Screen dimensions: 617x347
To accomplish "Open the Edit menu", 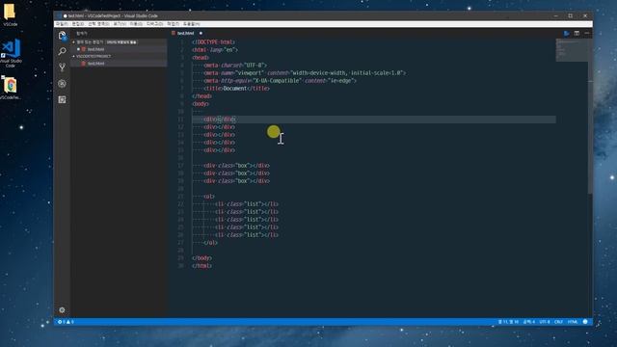I will [78, 24].
